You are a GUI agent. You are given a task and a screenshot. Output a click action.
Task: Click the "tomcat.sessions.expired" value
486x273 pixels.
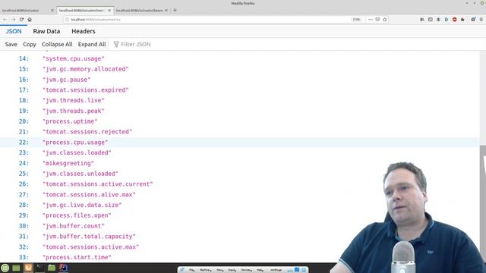click(86, 90)
